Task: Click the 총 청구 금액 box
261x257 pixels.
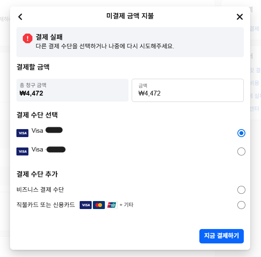Action: [72, 90]
